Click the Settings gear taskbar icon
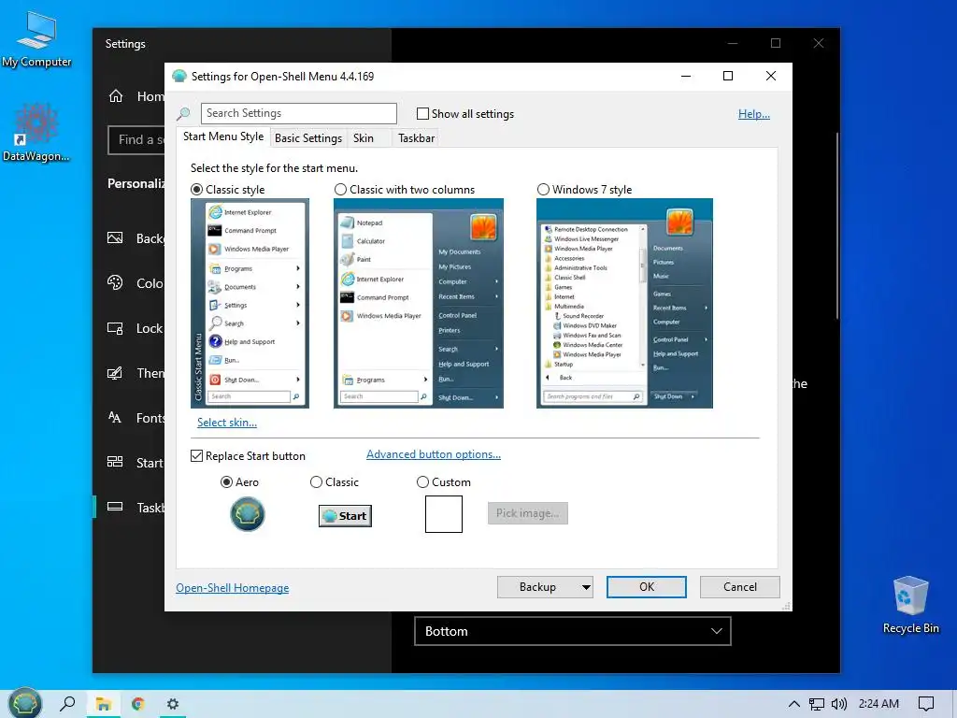 tap(173, 705)
